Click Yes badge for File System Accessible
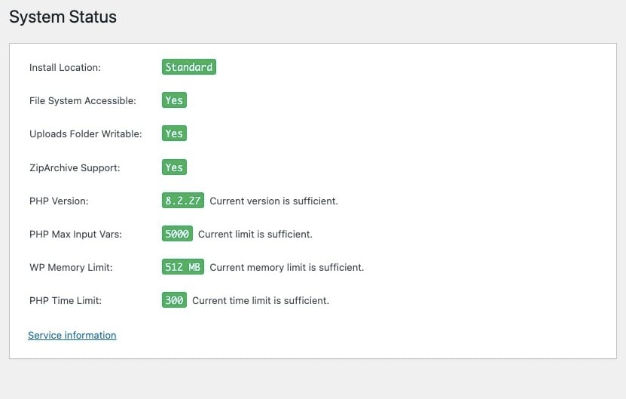The width and height of the screenshot is (626, 399). click(x=174, y=100)
